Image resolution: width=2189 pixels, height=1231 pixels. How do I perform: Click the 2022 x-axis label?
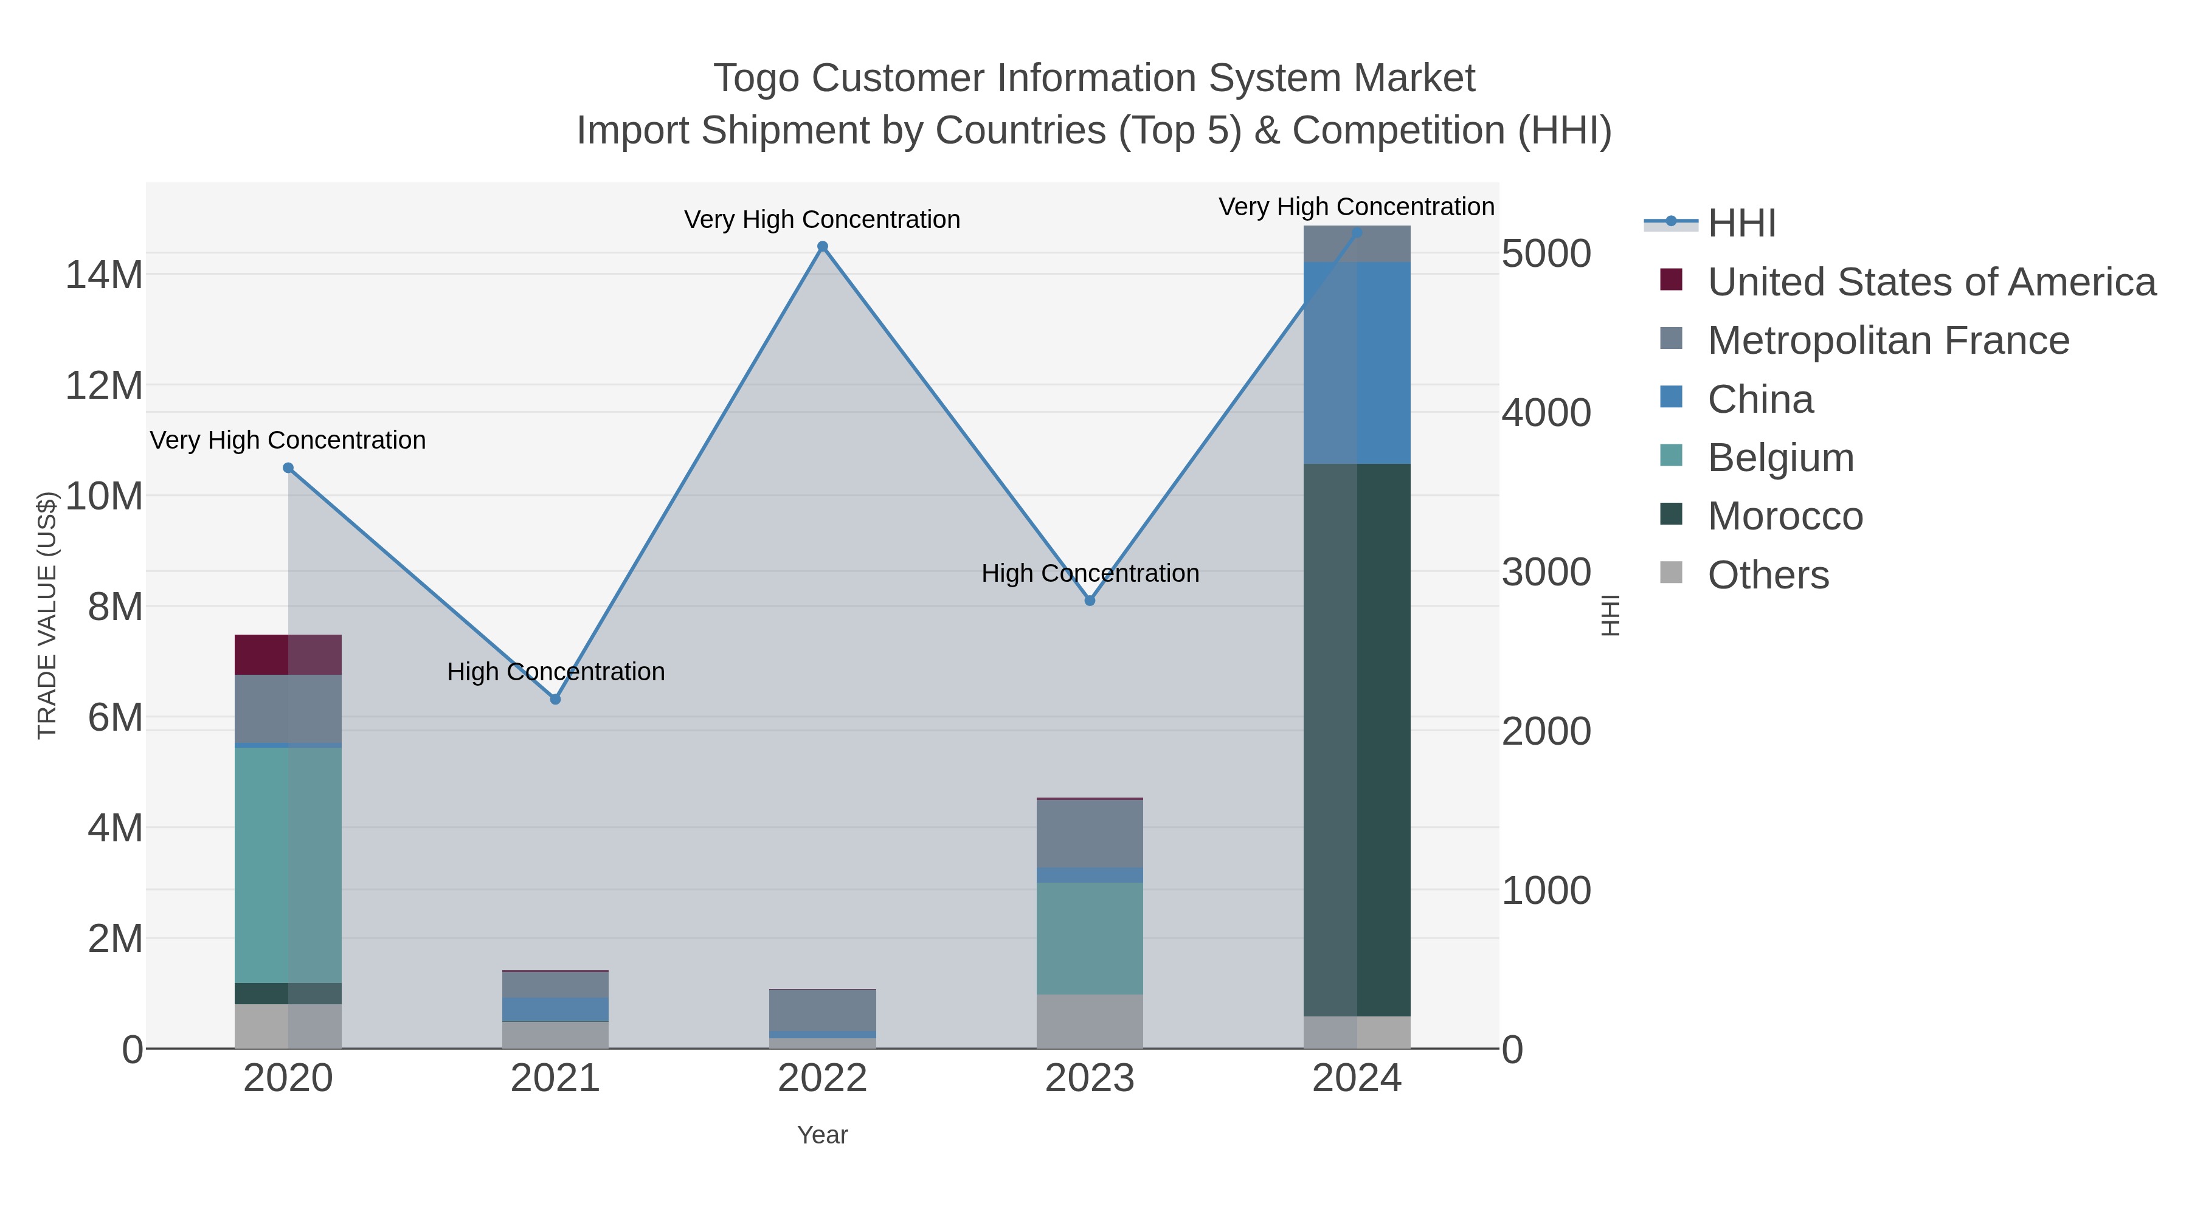pos(823,1079)
